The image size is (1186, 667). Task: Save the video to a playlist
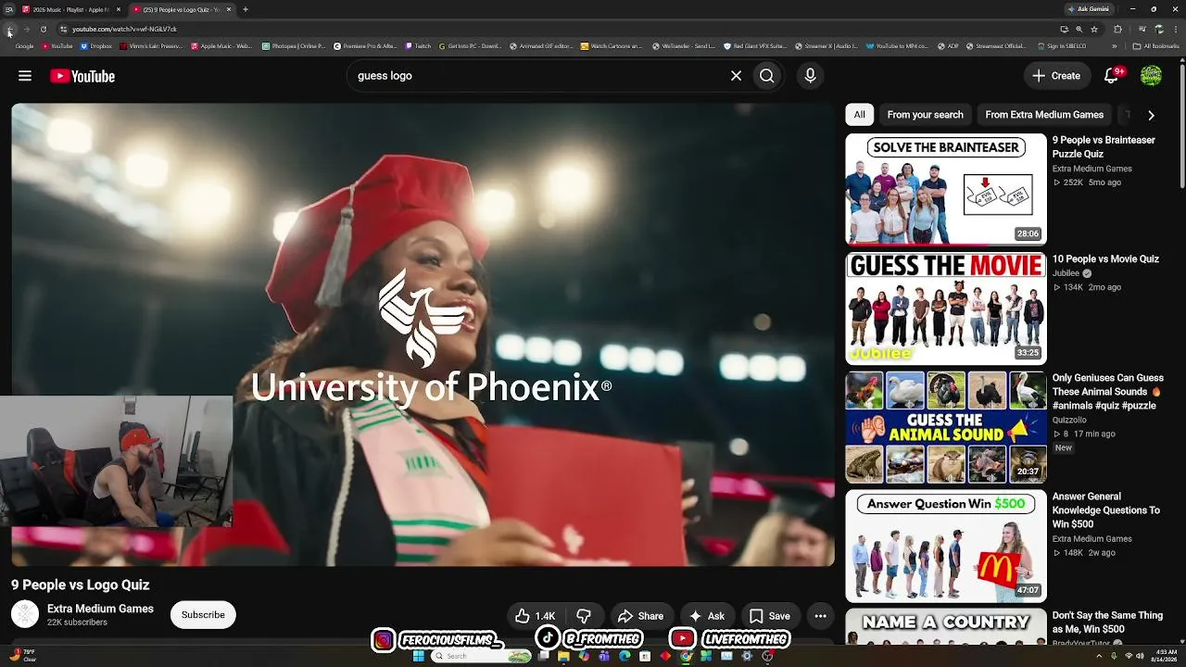770,616
